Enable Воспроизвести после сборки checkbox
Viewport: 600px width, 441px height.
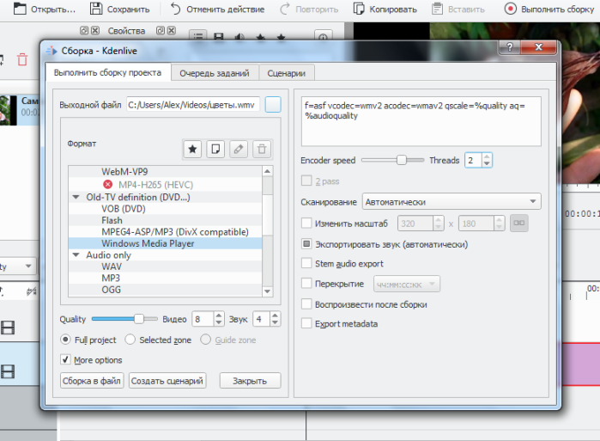(306, 304)
